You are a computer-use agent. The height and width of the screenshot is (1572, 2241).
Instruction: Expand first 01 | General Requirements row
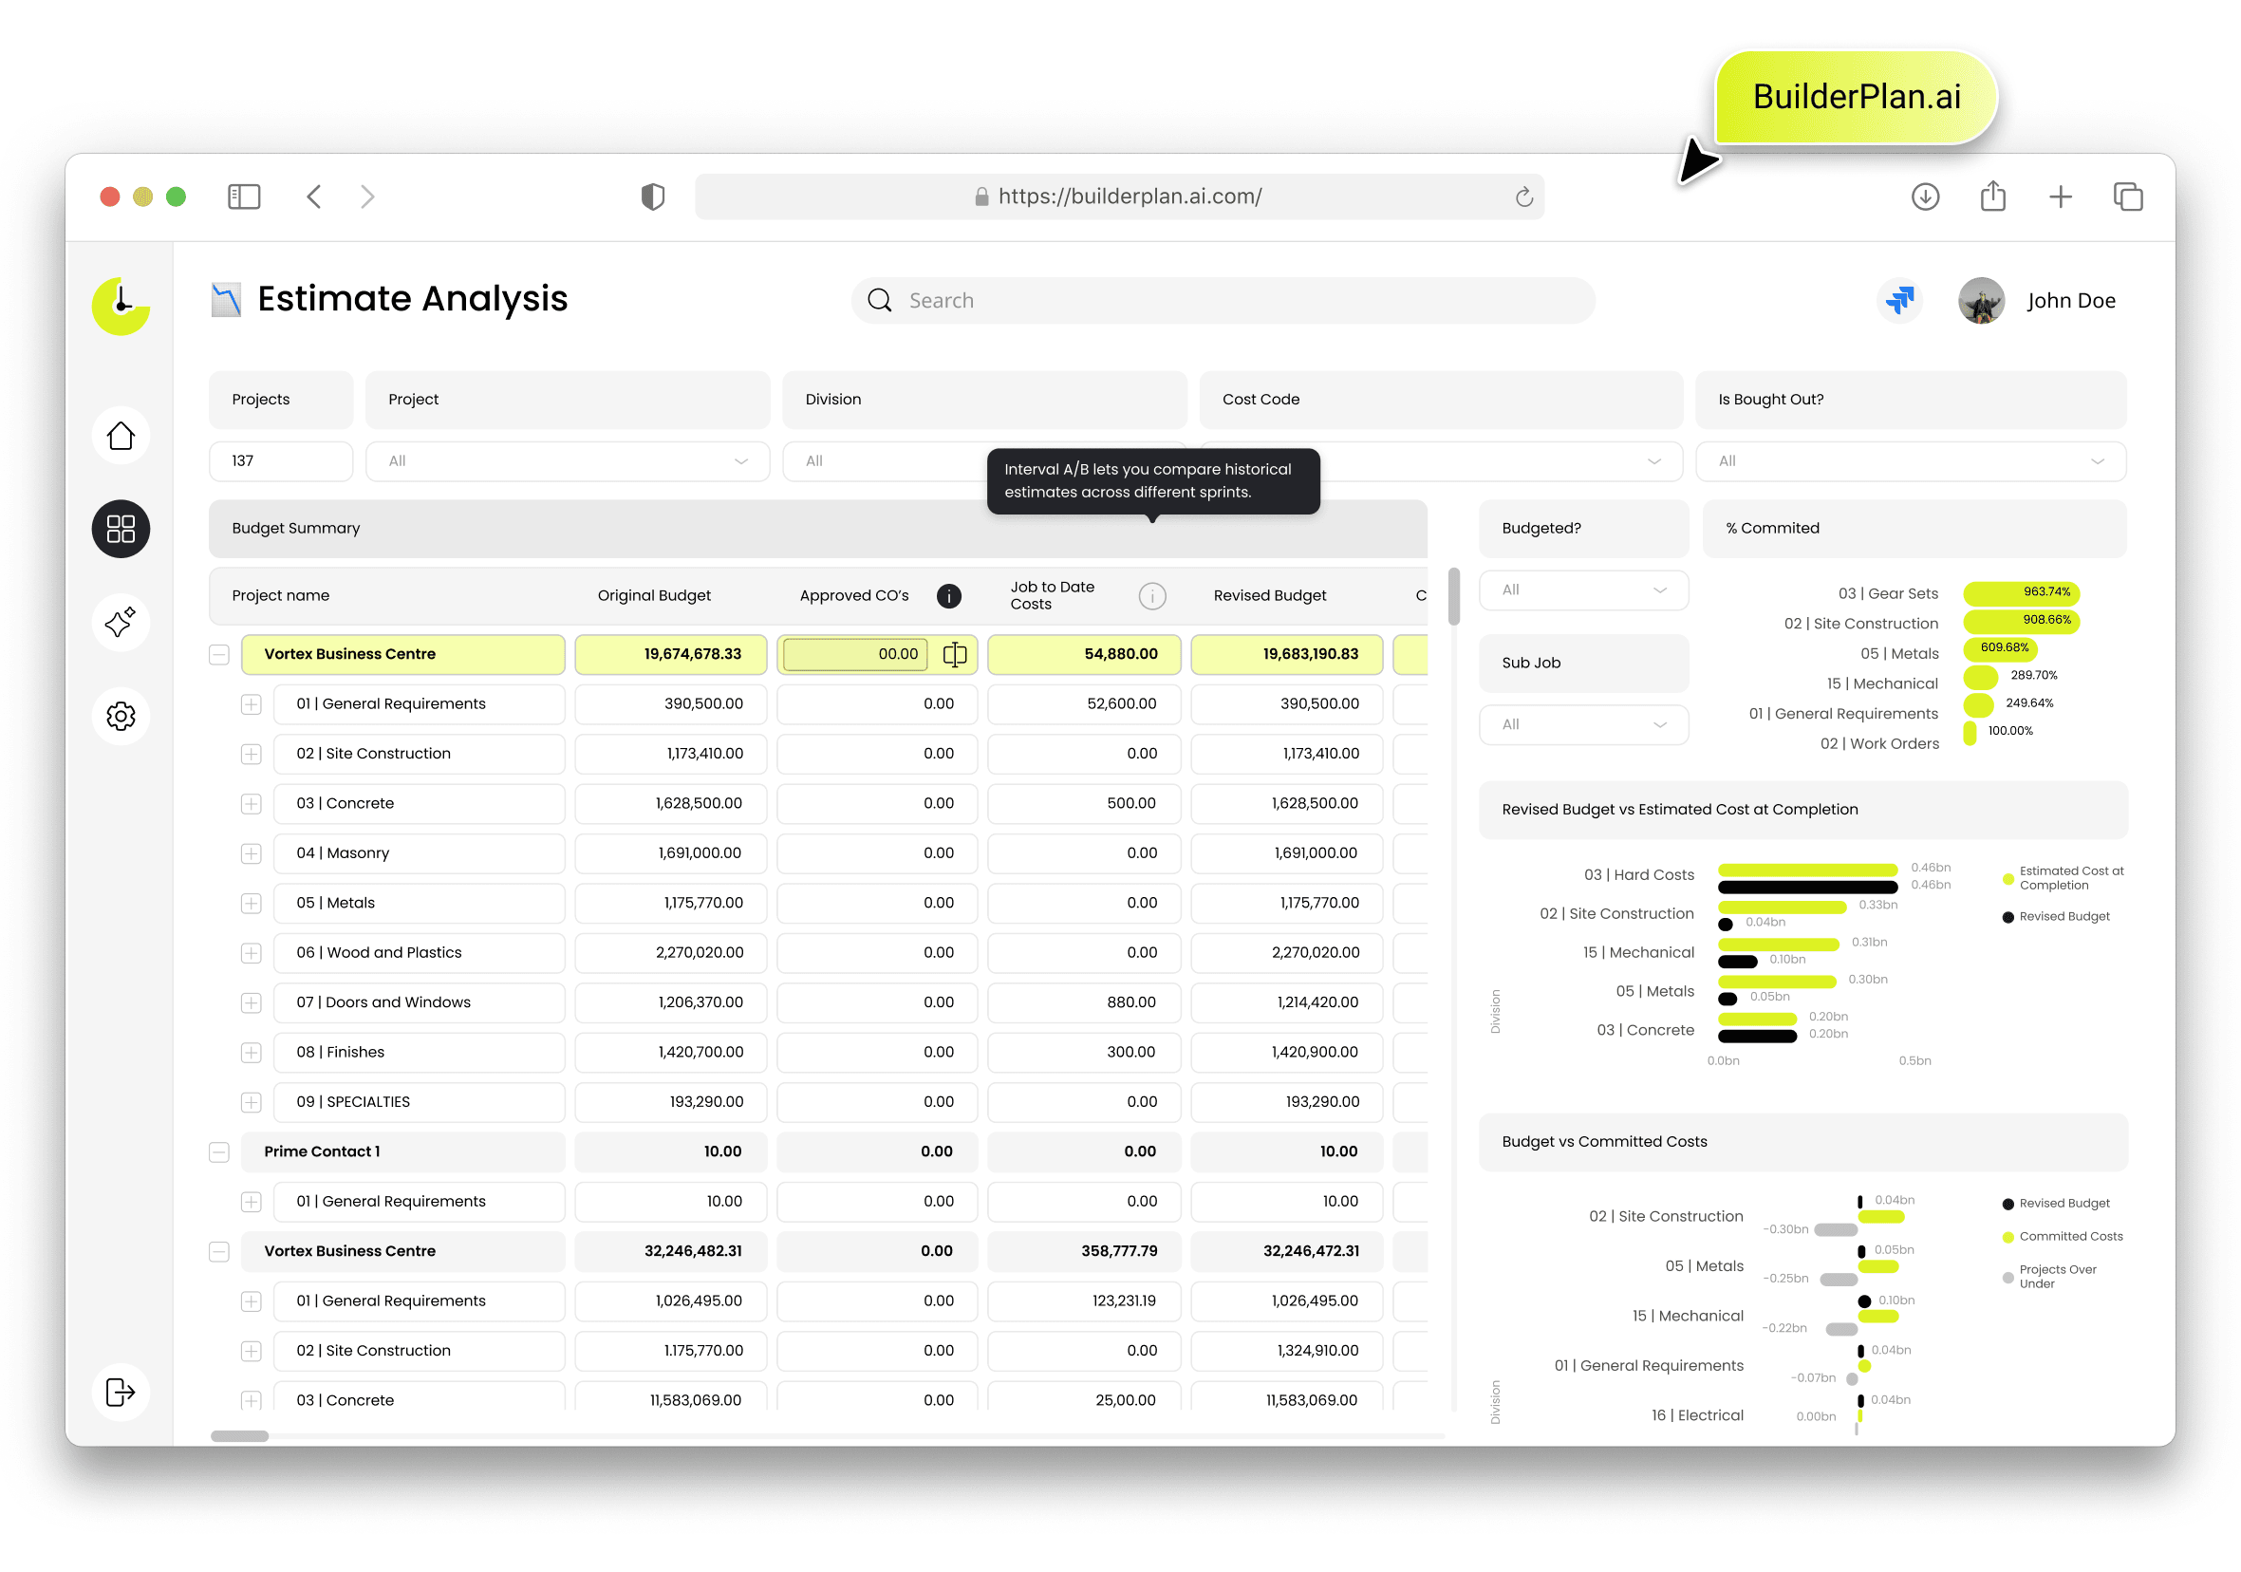[x=251, y=704]
